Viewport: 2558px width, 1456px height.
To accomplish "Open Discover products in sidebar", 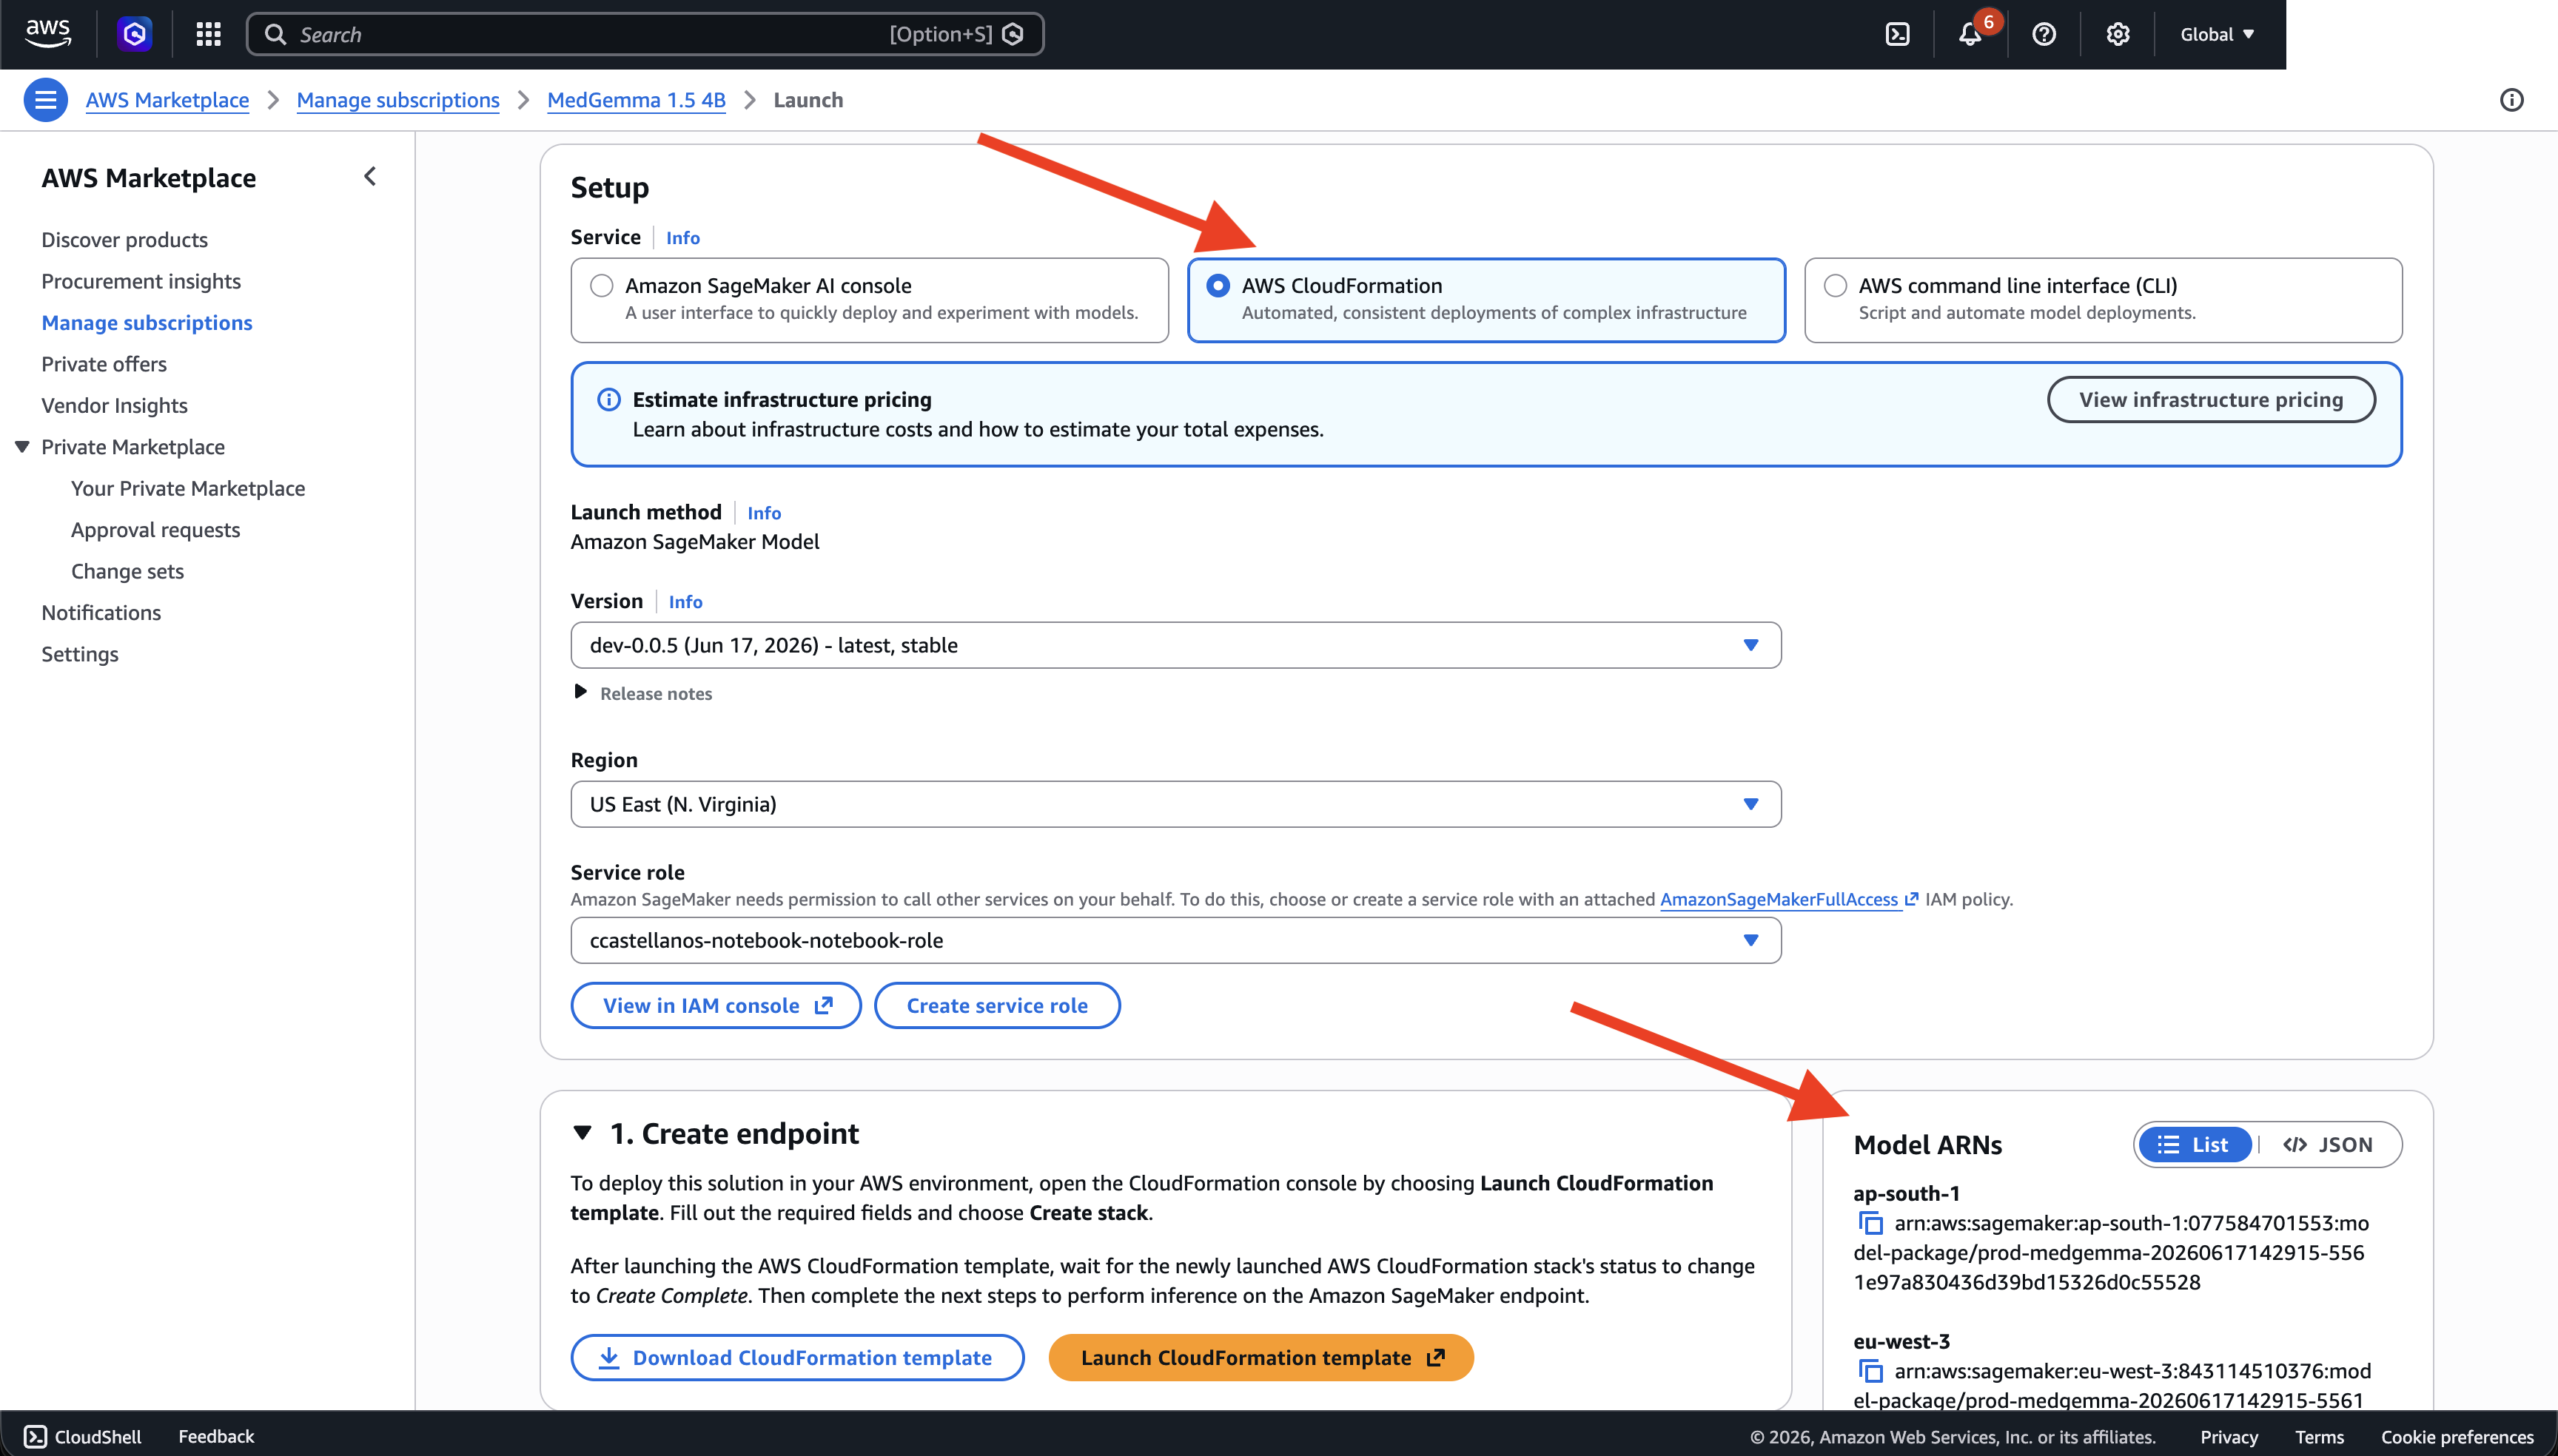I will point(124,240).
